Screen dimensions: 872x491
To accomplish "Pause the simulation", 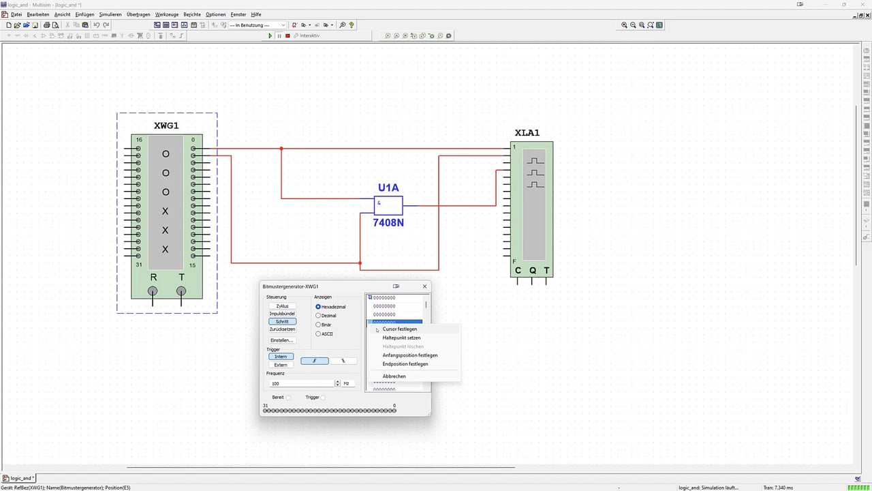I will point(279,35).
